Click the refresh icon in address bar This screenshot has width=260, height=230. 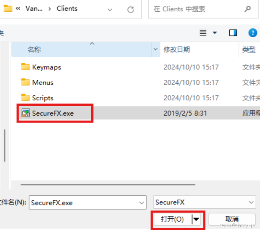point(131,10)
